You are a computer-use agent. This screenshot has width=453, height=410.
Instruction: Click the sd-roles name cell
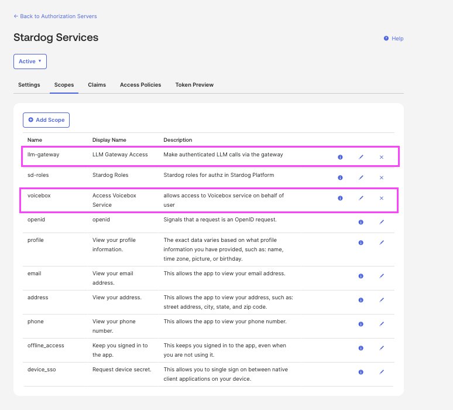(38, 175)
